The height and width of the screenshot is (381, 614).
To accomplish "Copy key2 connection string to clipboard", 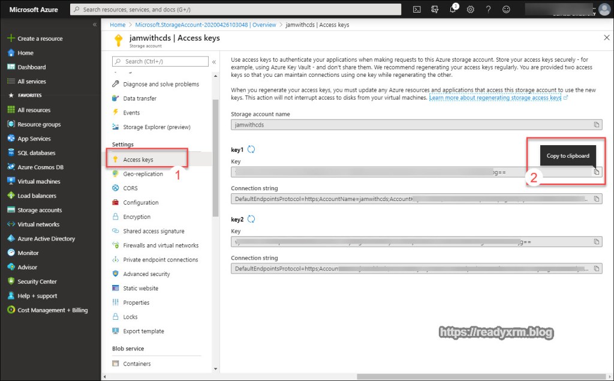I will (x=596, y=269).
